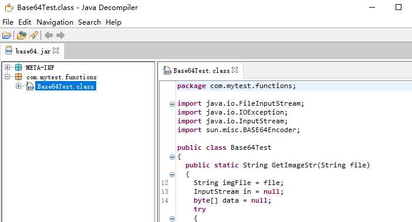Expand the Base64Test.class tree node
This screenshot has height=222, width=412.
pyautogui.click(x=18, y=86)
